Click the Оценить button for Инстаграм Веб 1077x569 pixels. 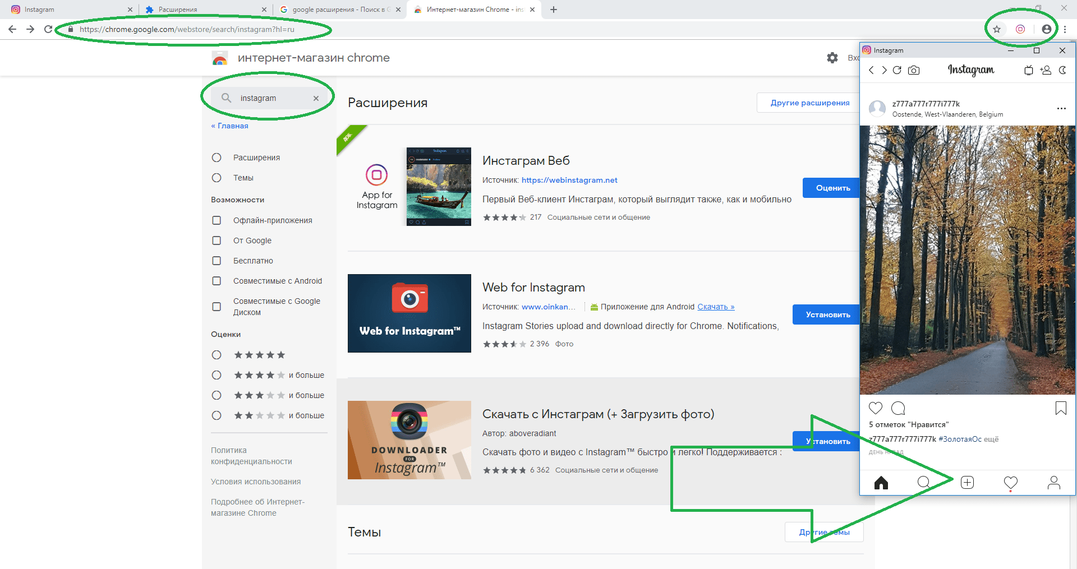click(831, 188)
